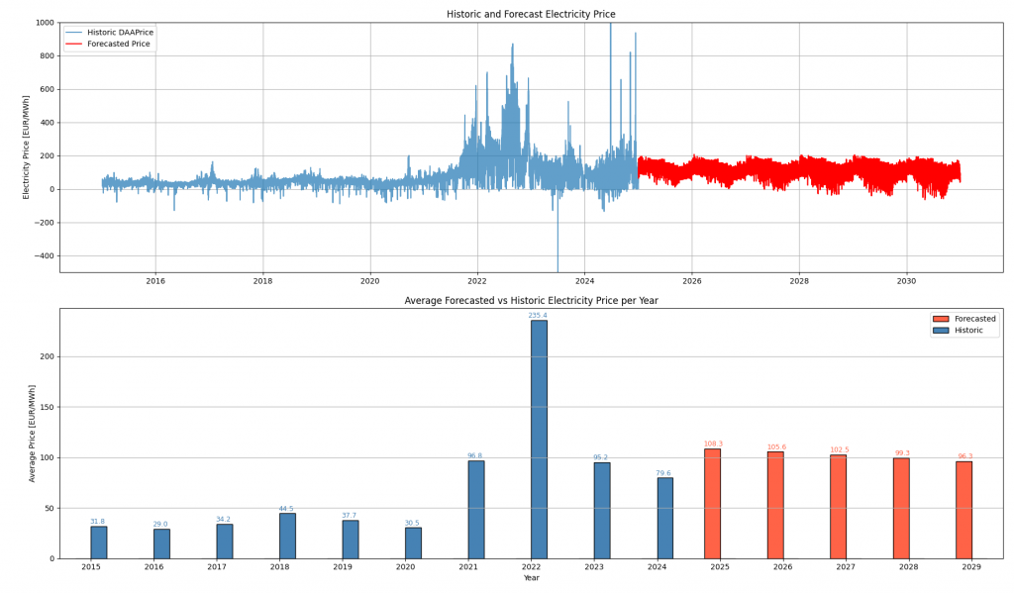
Task: Select the 2029 forecasted bar
Action: pyautogui.click(x=963, y=510)
